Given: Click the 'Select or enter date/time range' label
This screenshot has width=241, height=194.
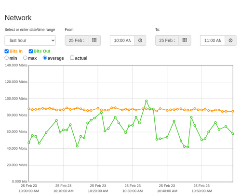Looking at the screenshot, I should (x=30, y=30).
